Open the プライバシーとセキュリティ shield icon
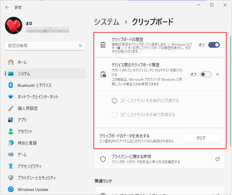The height and width of the screenshot is (195, 232). (11, 177)
